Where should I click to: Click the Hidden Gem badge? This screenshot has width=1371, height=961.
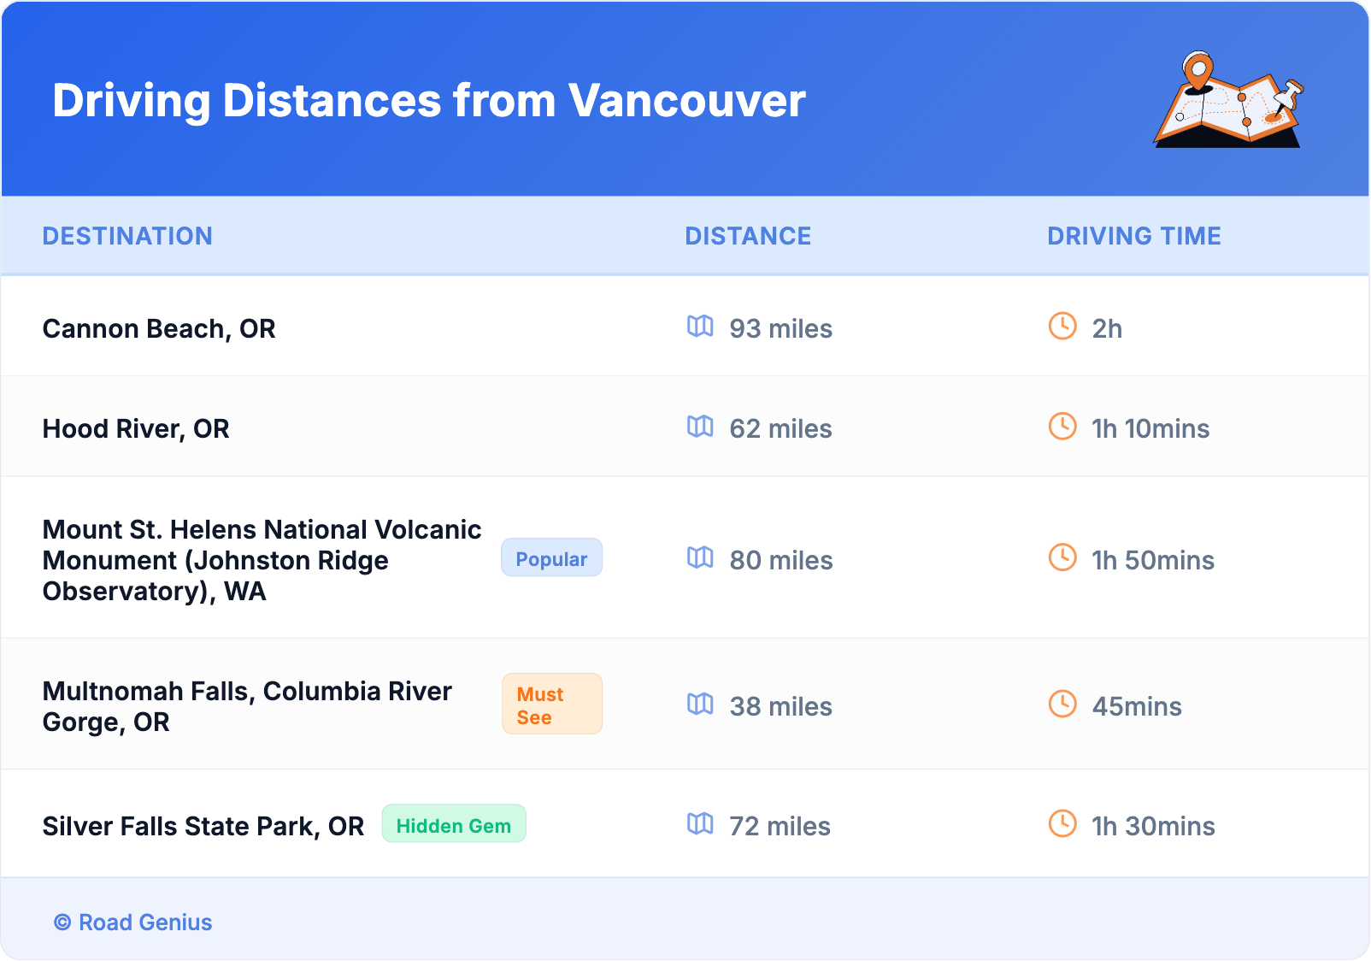[x=453, y=825]
